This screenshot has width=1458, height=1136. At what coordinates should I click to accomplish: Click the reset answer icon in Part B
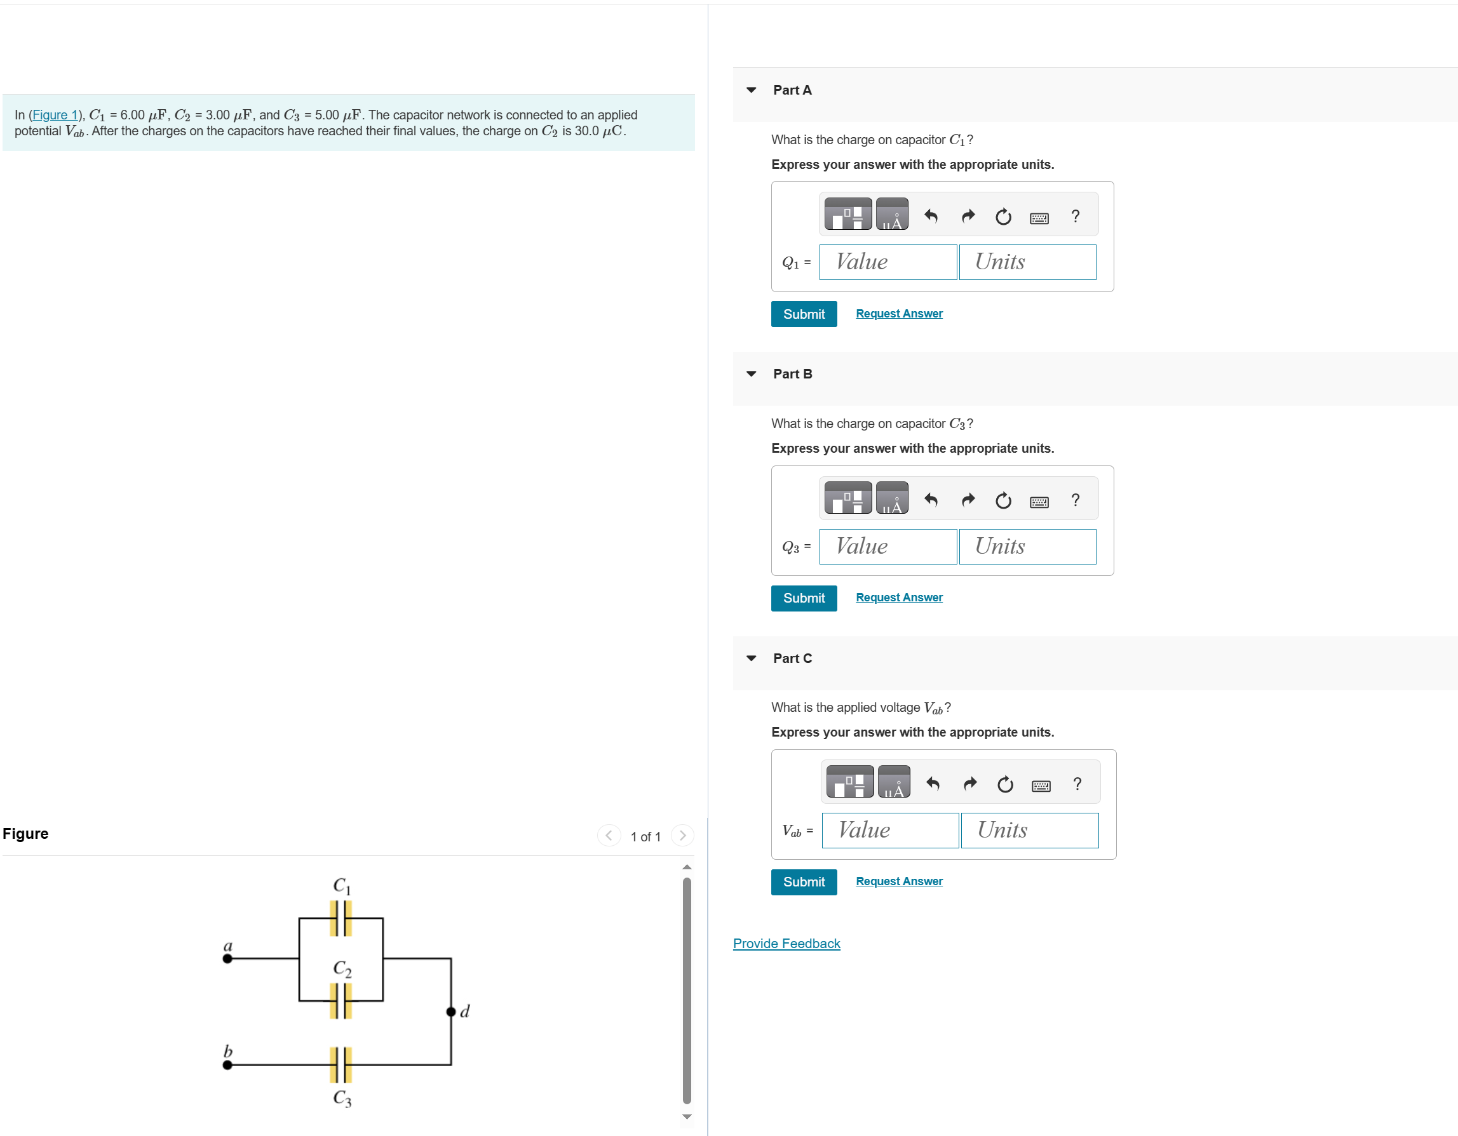1002,499
